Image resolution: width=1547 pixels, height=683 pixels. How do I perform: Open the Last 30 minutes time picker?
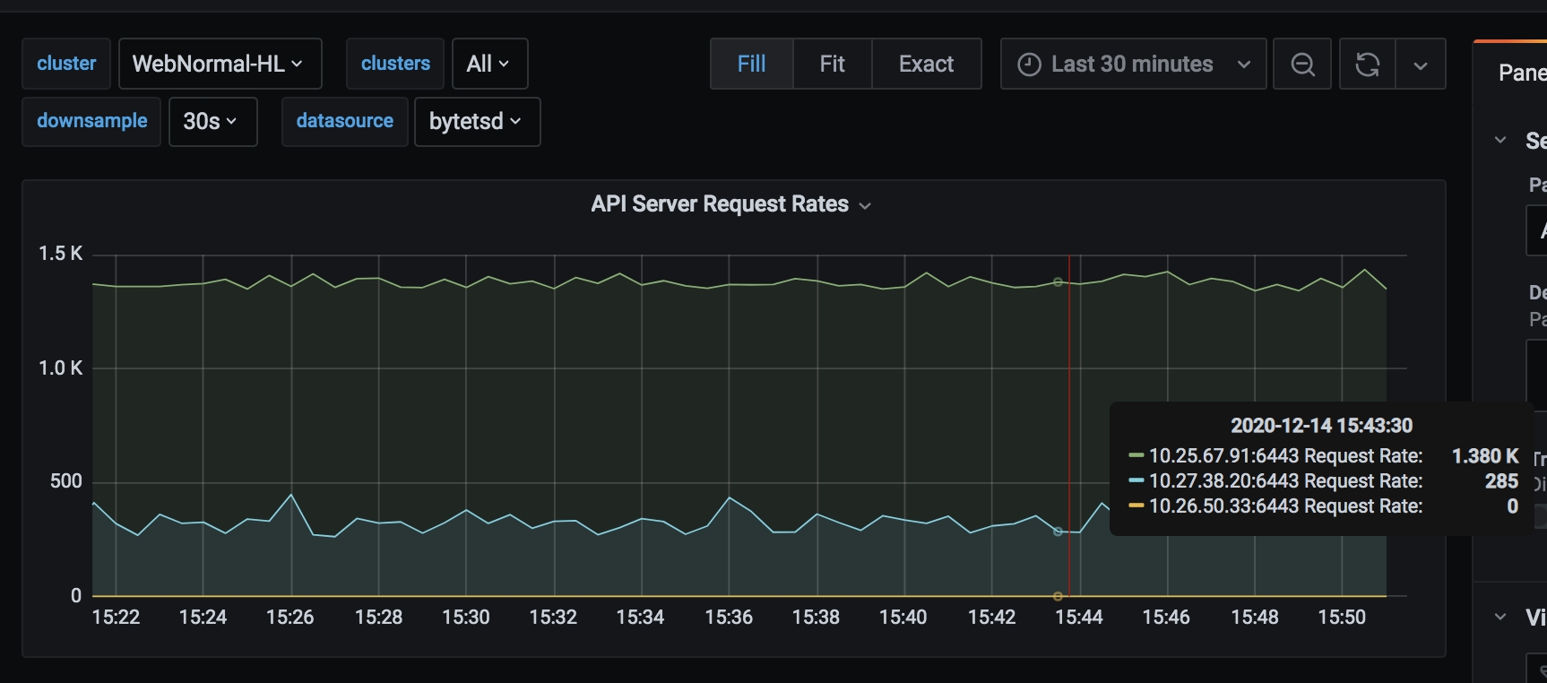pos(1133,64)
